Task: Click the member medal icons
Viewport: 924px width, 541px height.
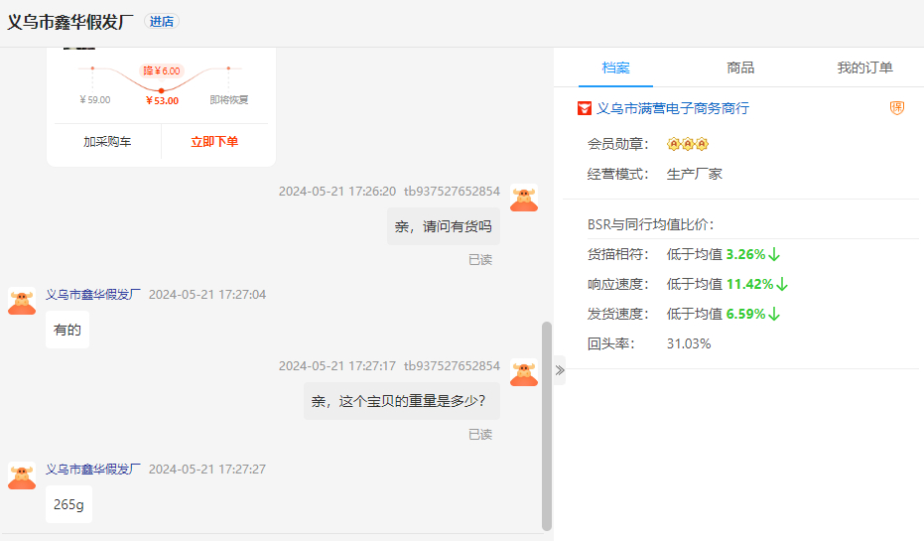Action: click(687, 144)
